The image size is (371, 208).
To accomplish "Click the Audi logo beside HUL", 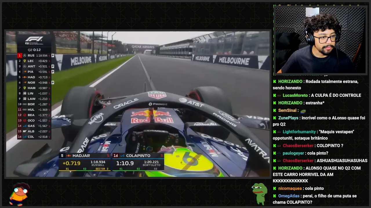I will coord(25,109).
